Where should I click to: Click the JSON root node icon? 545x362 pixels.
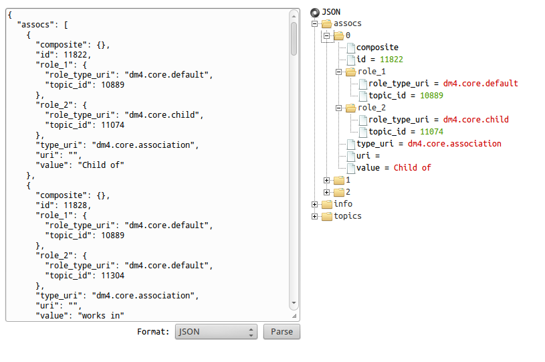point(315,12)
